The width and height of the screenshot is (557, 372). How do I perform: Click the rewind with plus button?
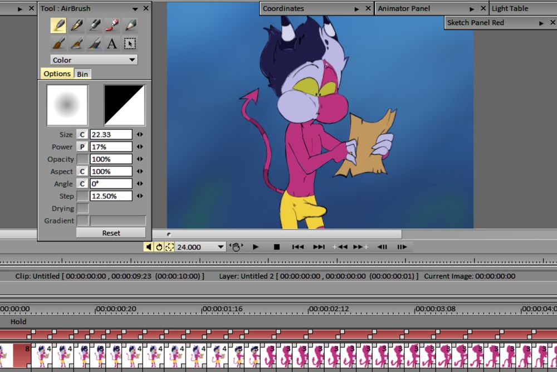340,247
